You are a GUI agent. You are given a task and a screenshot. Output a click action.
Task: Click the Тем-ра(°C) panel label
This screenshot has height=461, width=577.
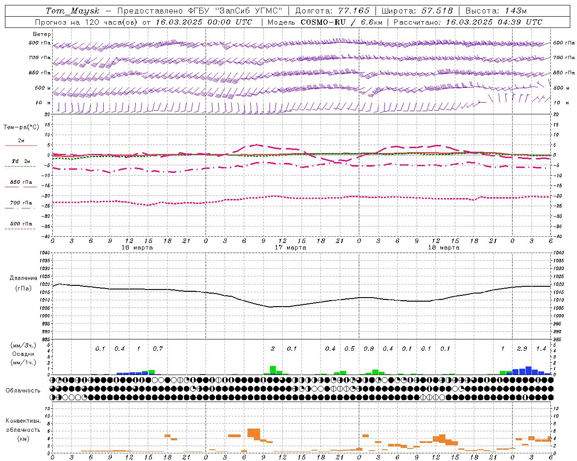click(x=21, y=127)
